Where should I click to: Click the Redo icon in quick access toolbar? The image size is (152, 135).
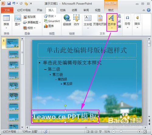click(21, 3)
